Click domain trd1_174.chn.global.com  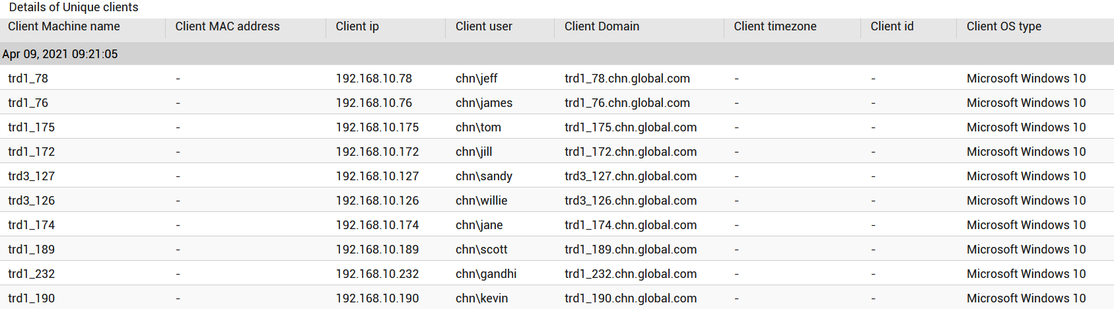(x=631, y=225)
